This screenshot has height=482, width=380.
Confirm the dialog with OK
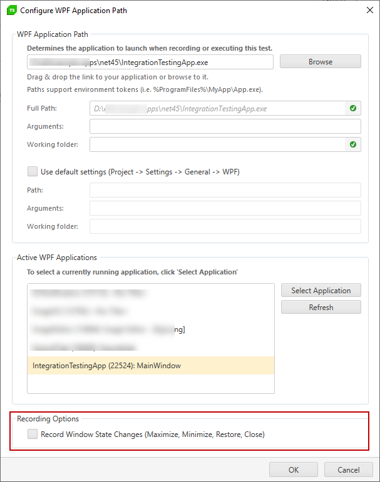coord(294,469)
